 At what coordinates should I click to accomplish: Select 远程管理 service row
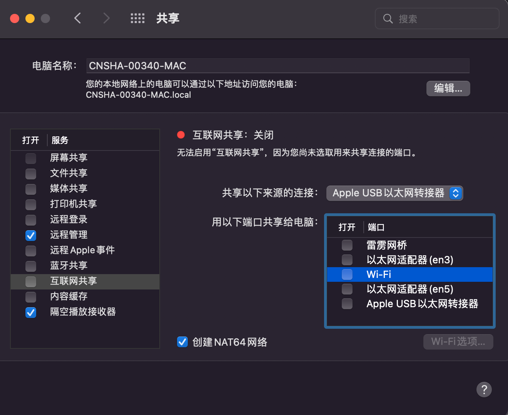[x=85, y=235]
